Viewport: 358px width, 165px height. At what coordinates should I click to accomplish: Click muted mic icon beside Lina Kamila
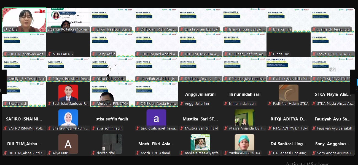pos(270,29)
